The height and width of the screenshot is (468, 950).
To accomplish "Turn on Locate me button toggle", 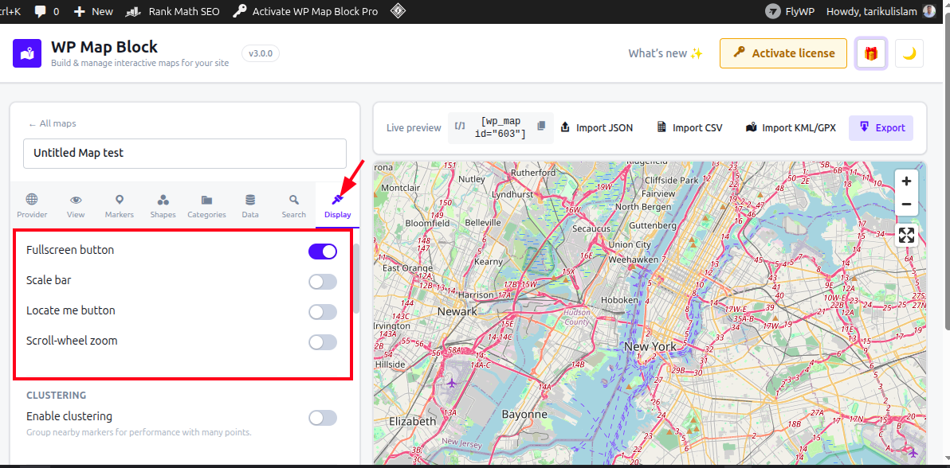I will click(x=322, y=313).
